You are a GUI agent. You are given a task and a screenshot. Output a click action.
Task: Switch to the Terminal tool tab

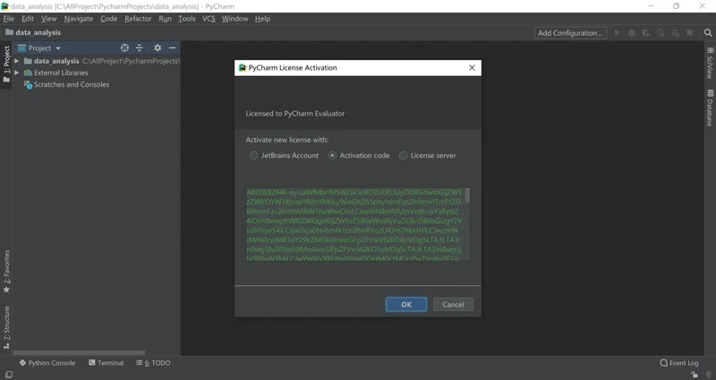[x=106, y=363]
